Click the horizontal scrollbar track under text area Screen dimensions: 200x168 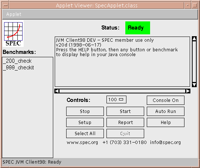(122, 91)
